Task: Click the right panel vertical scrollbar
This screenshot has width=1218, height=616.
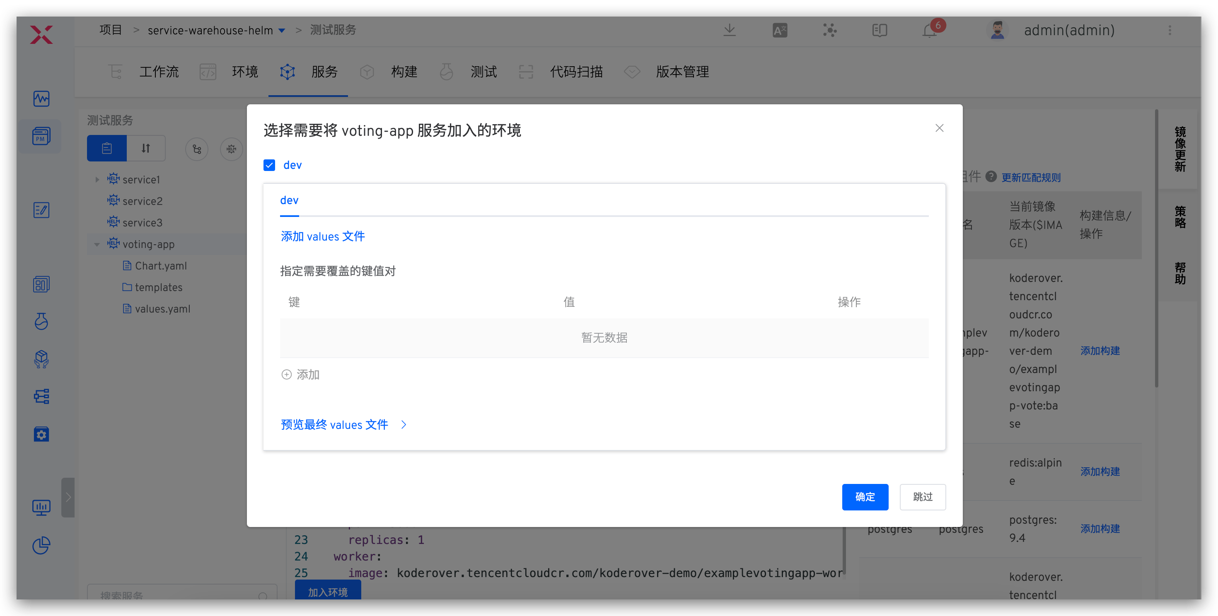Action: pos(1156,249)
